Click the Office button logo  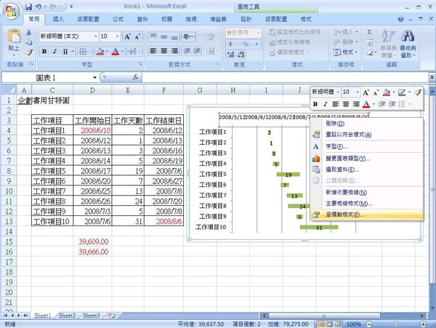pyautogui.click(x=11, y=11)
